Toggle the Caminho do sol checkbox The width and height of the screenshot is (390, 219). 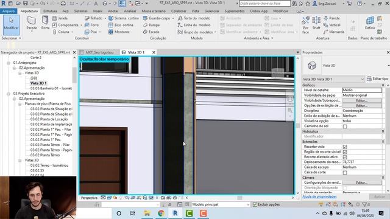(345, 127)
